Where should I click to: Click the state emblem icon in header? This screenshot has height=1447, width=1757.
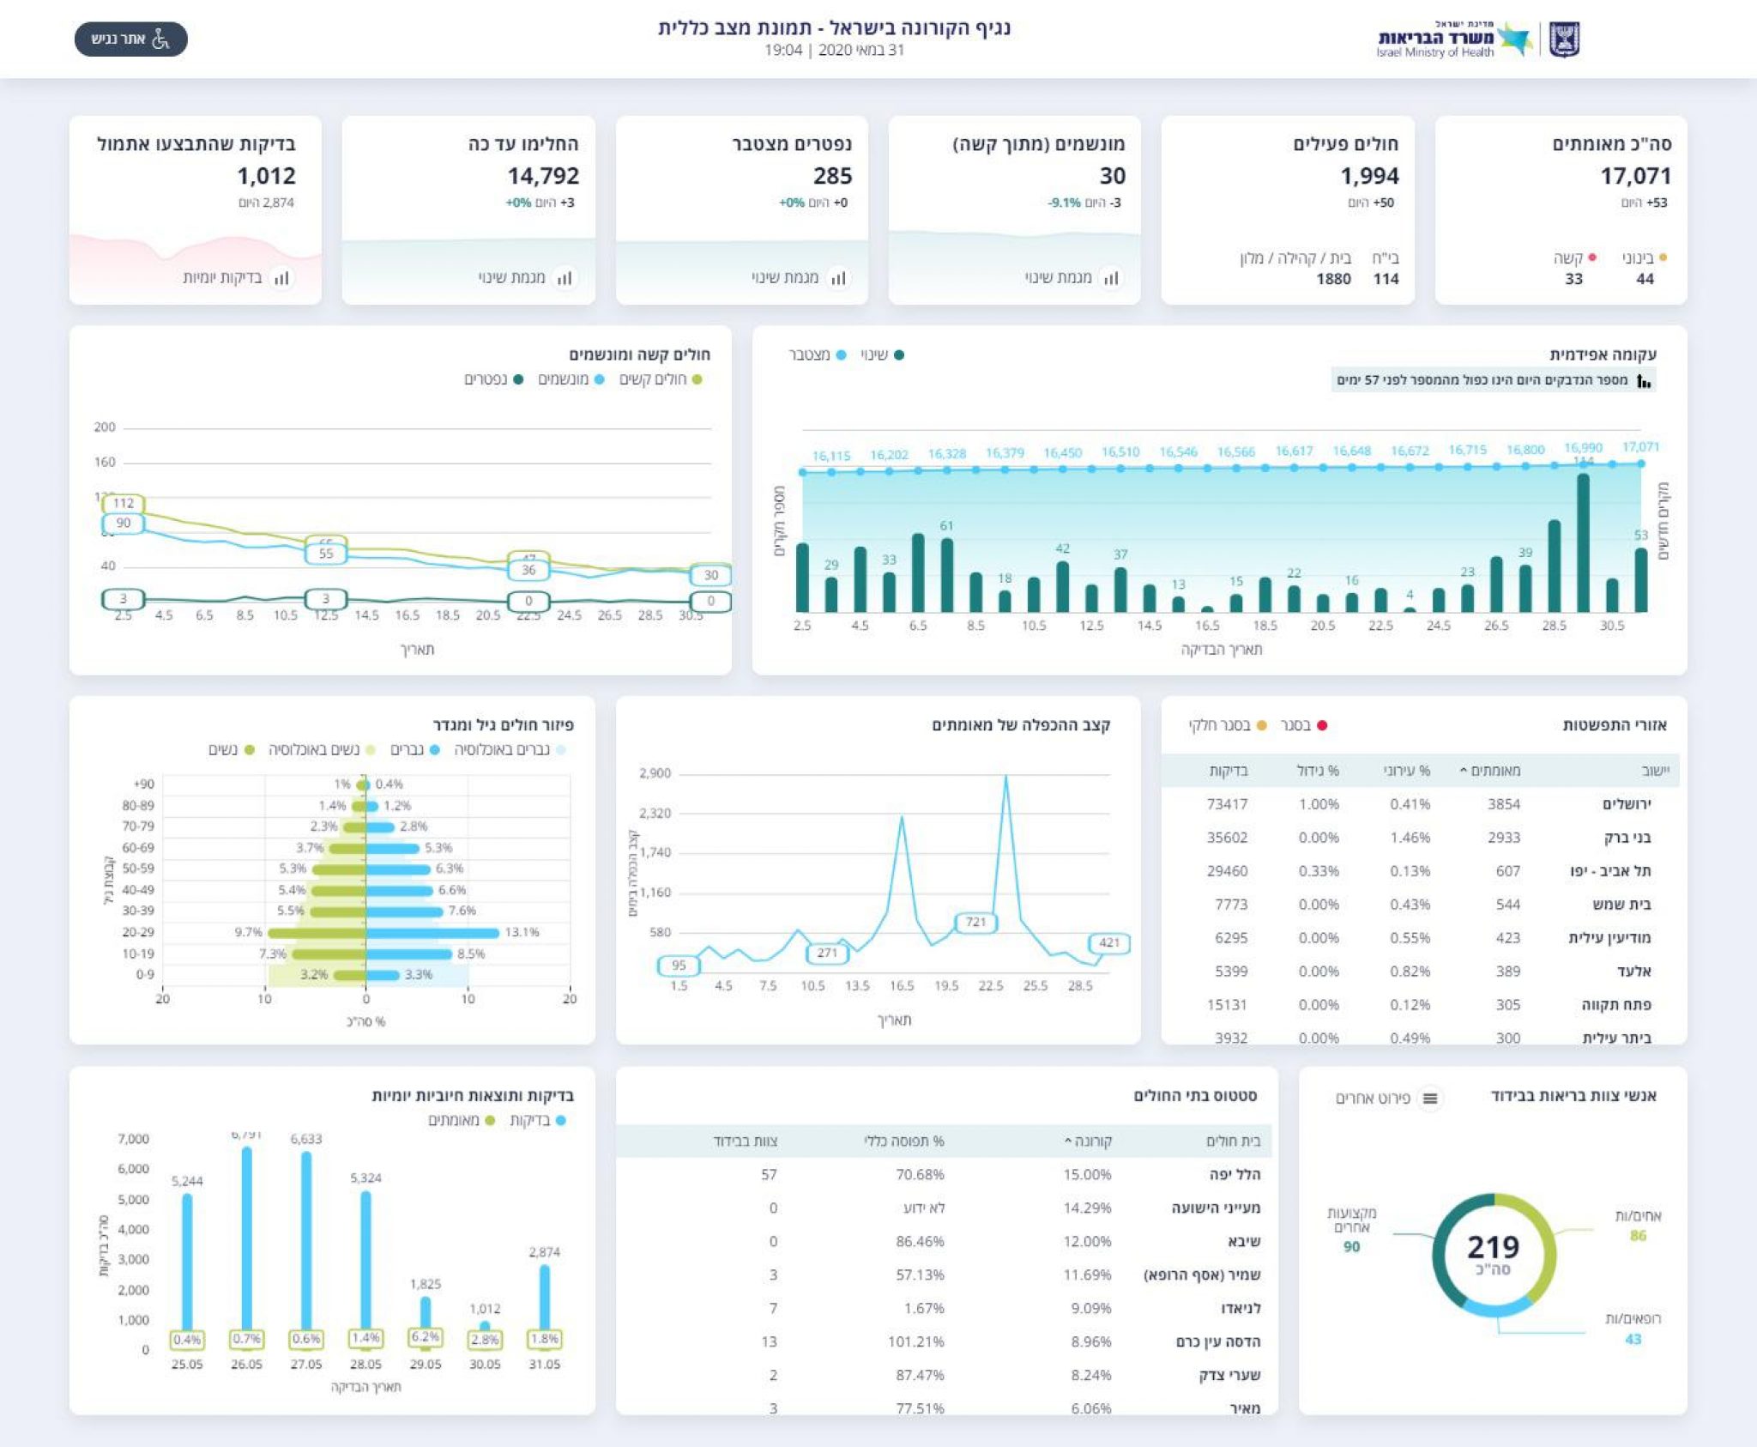tap(1565, 39)
